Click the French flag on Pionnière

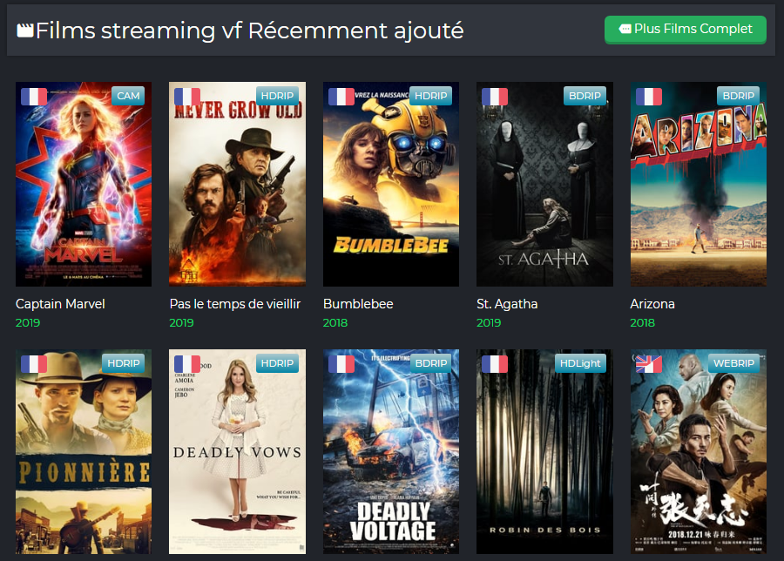(34, 364)
